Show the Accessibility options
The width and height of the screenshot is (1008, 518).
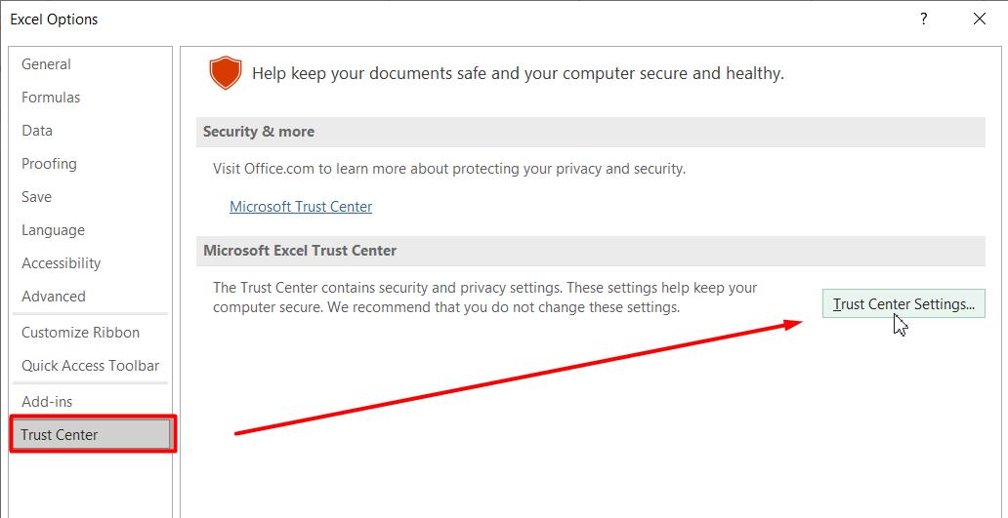(61, 263)
